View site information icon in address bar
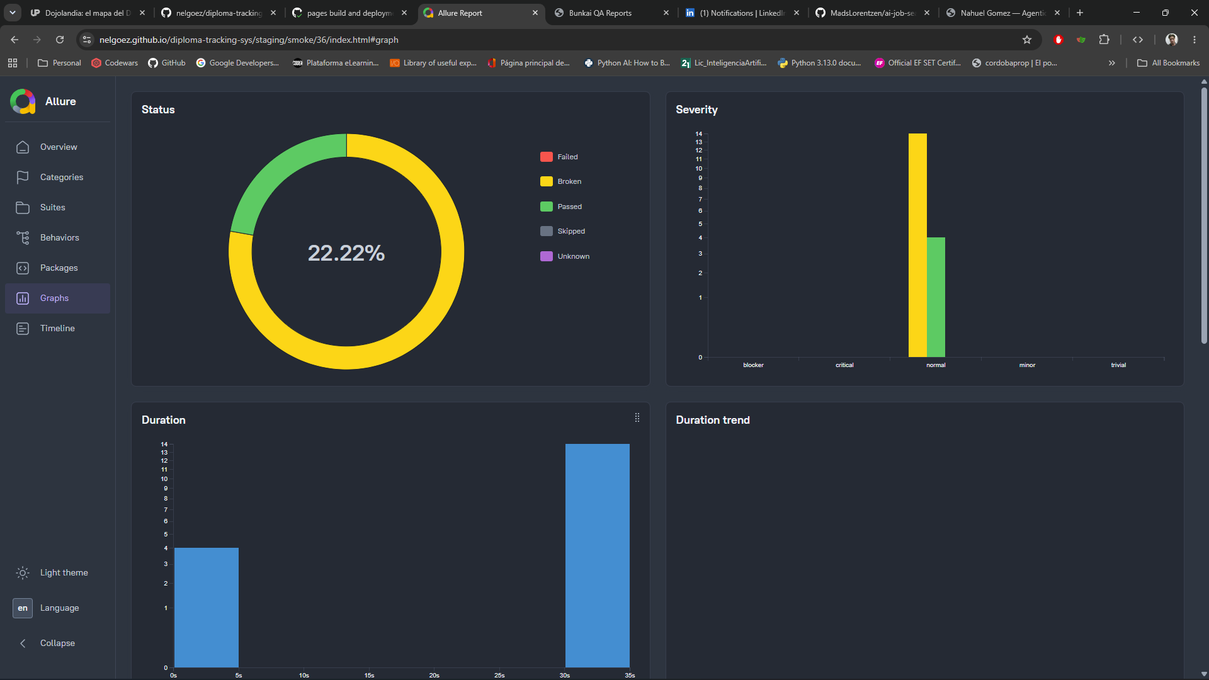This screenshot has width=1209, height=680. pos(87,40)
